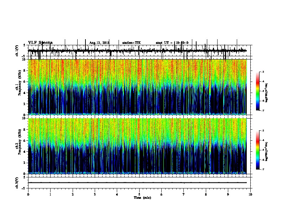Click the "8" tick on time axis

coord(206,194)
